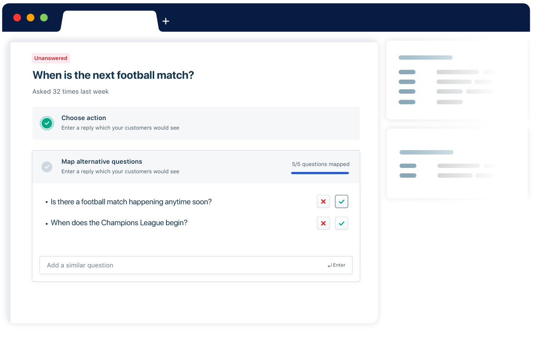Collapse the Map alternative questions section

(x=196, y=166)
